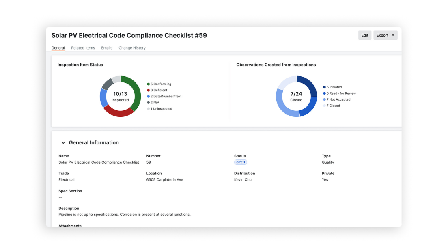Click the green Conforming legend dot

[148, 84]
